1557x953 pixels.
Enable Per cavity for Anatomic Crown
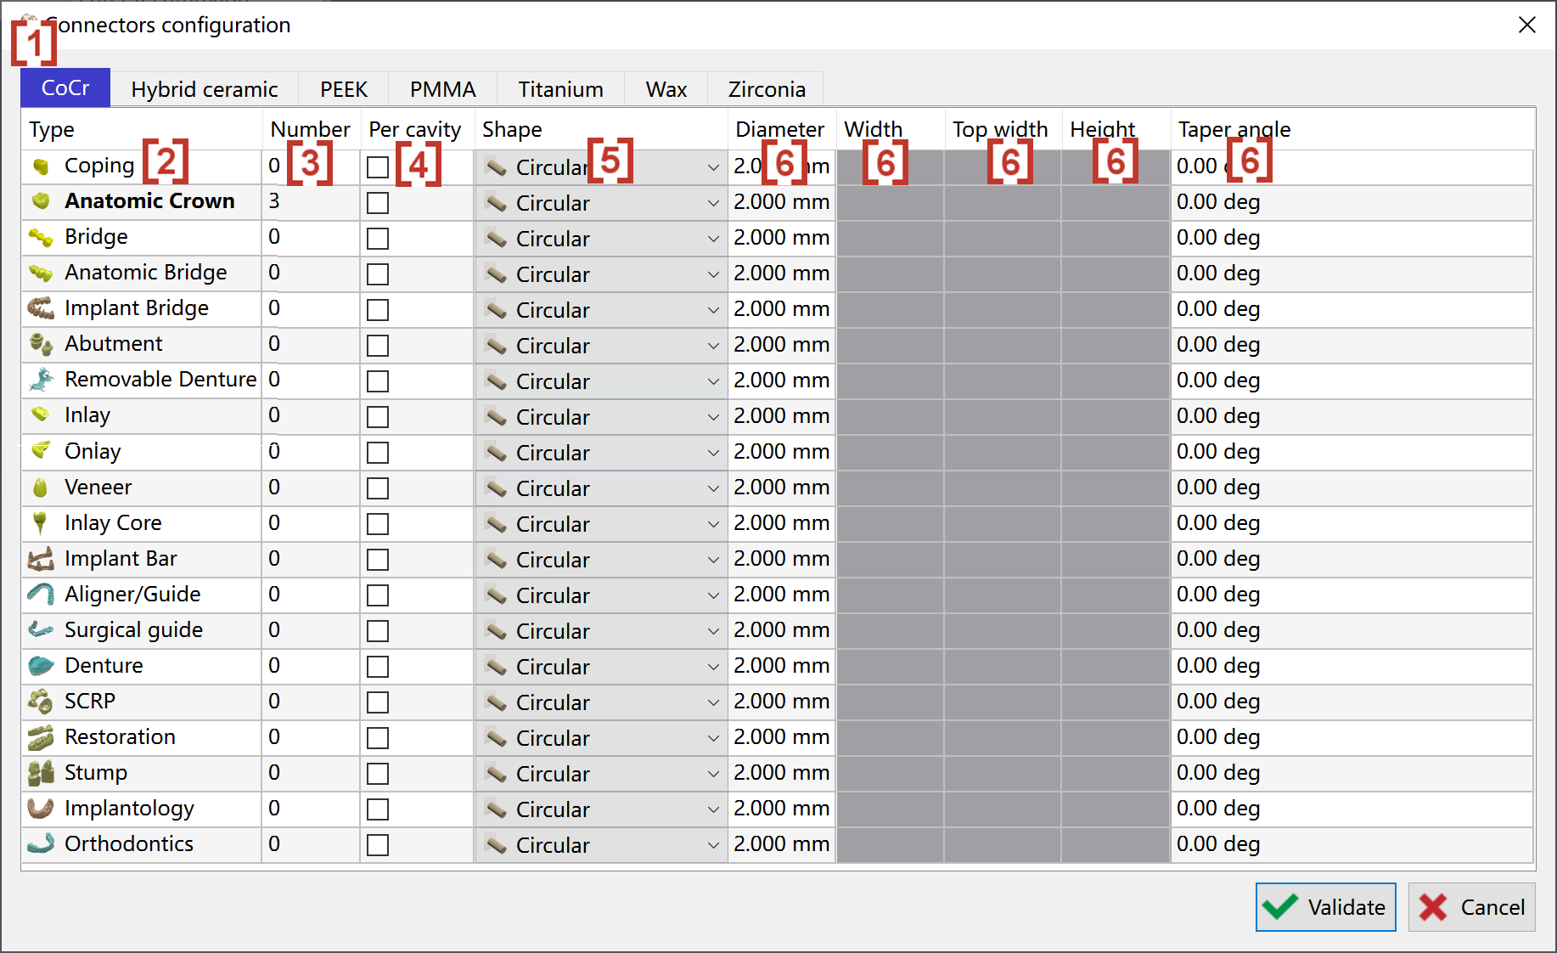tap(378, 203)
